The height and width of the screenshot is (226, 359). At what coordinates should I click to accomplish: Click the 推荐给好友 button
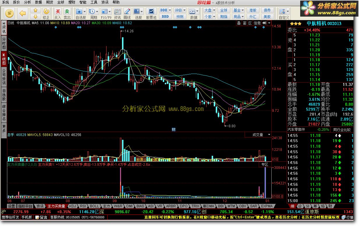pos(10,217)
